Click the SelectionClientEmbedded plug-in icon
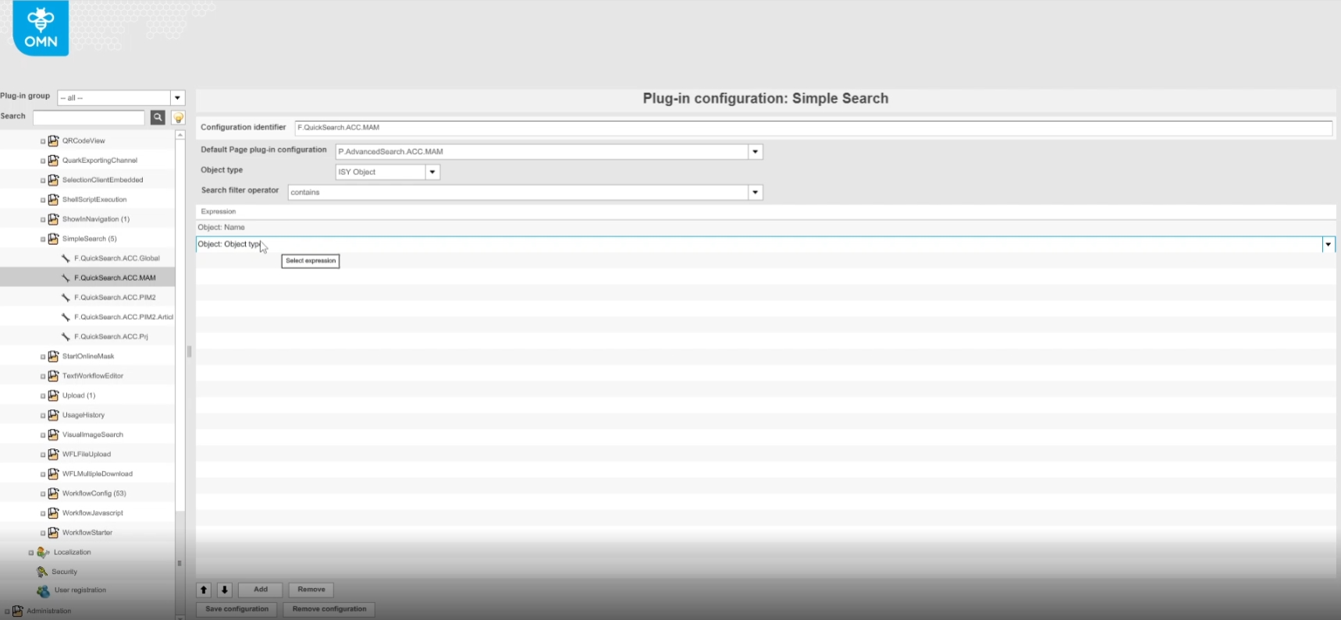The image size is (1341, 620). click(53, 180)
